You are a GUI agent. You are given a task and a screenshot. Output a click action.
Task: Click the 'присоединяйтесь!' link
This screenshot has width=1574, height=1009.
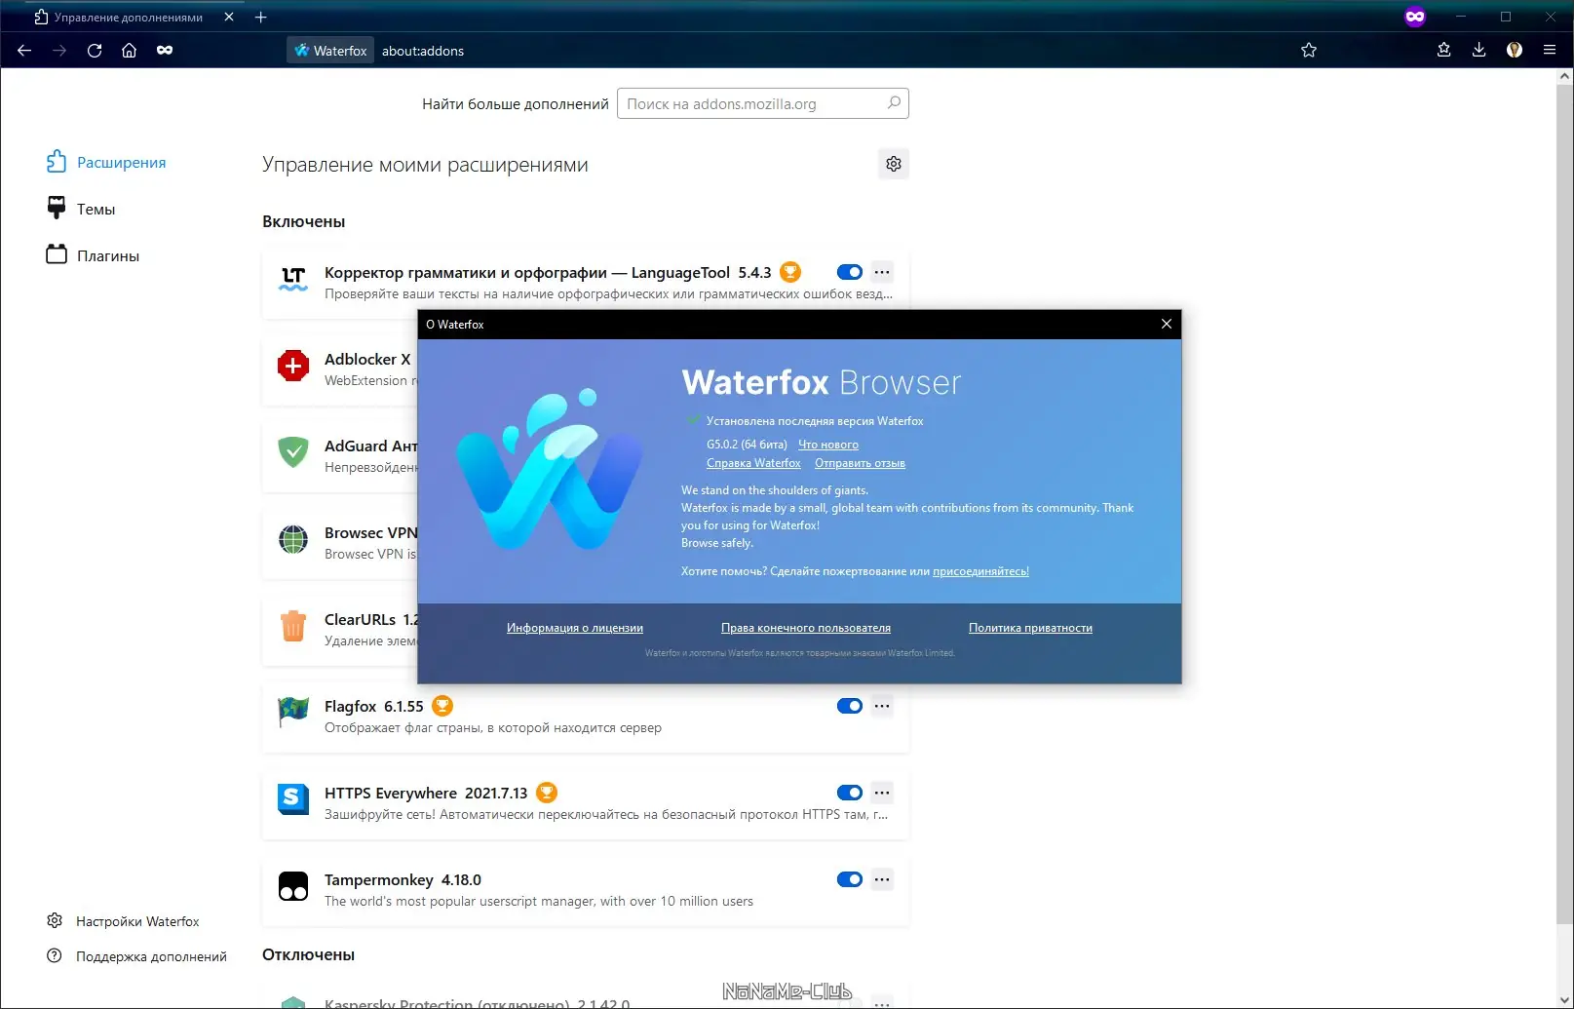pos(980,571)
